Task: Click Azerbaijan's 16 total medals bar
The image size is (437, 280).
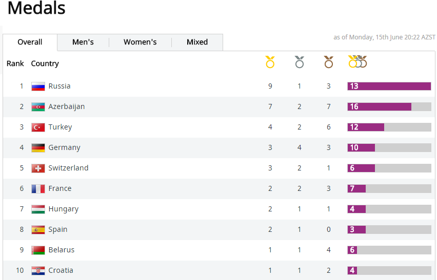Action: click(x=380, y=107)
